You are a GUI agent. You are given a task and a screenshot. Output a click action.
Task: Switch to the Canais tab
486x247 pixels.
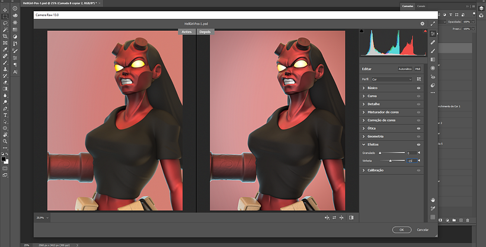[x=421, y=6]
